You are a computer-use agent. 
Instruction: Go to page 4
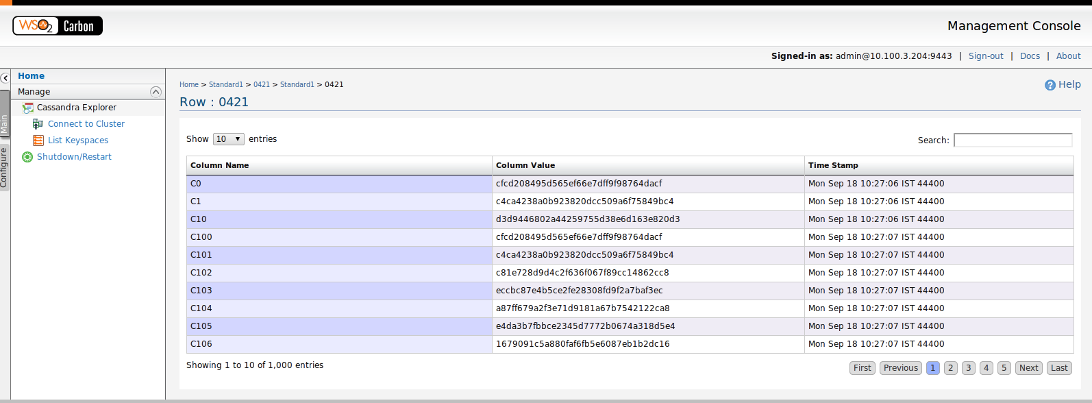(x=986, y=368)
